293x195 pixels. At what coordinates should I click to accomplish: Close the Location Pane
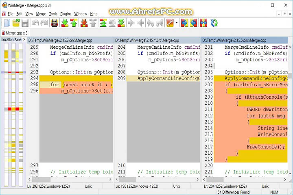(24, 39)
